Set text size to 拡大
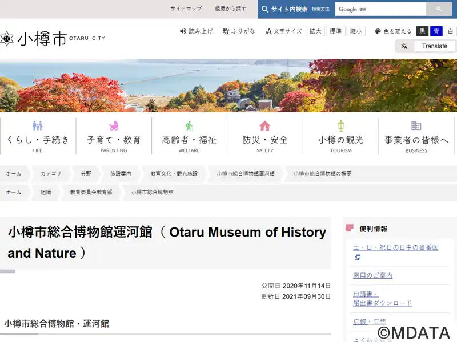 click(x=315, y=31)
